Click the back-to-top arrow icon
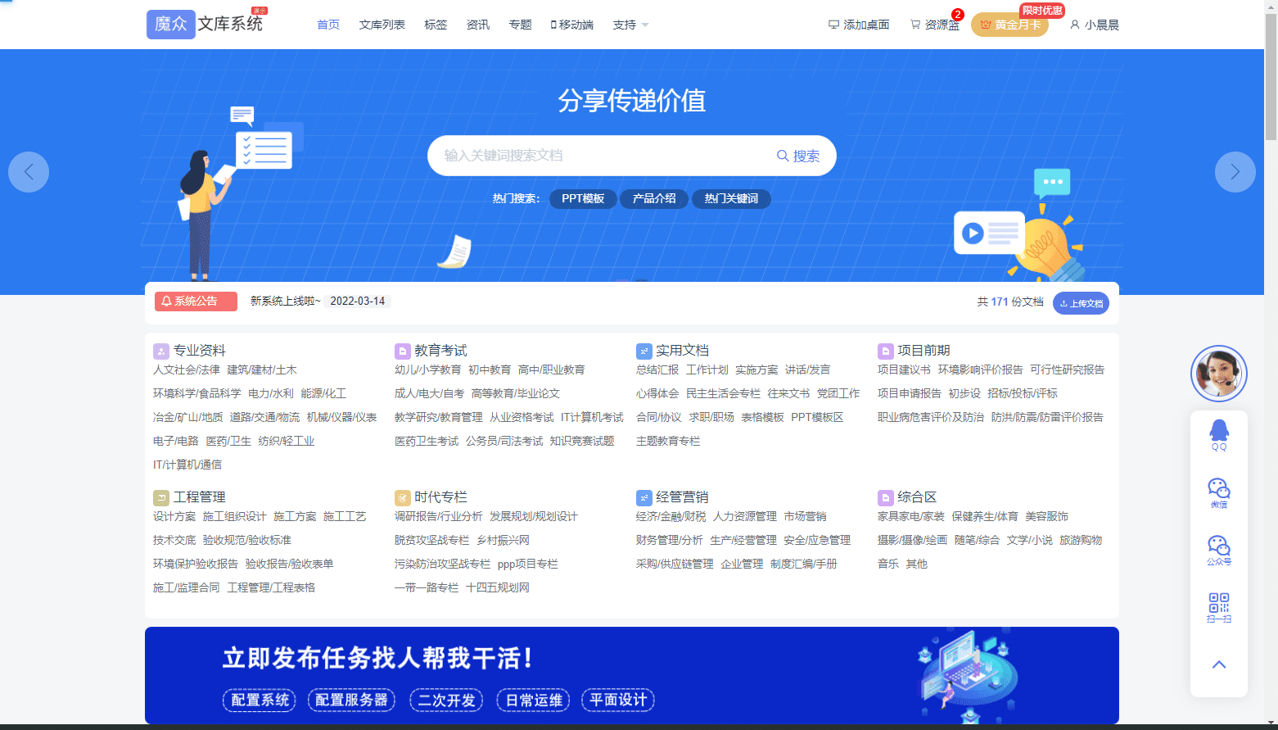Viewport: 1278px width, 730px height. point(1218,664)
